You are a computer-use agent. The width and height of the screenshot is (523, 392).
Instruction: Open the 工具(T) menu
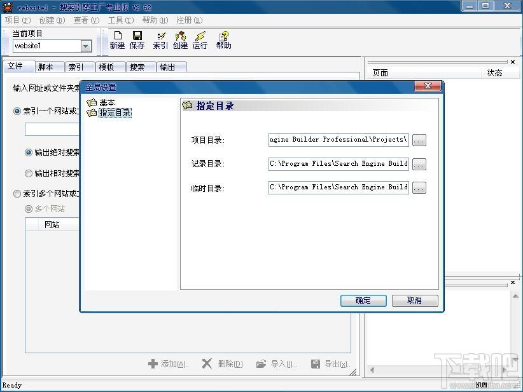tap(121, 20)
